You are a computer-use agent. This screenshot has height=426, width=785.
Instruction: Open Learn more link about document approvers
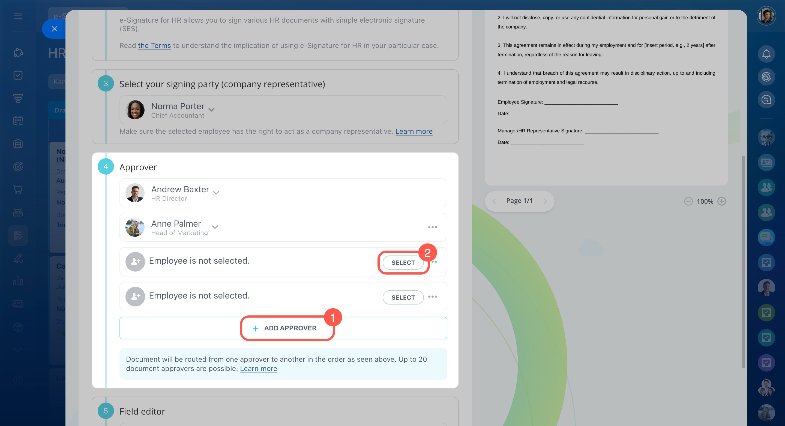coord(258,369)
